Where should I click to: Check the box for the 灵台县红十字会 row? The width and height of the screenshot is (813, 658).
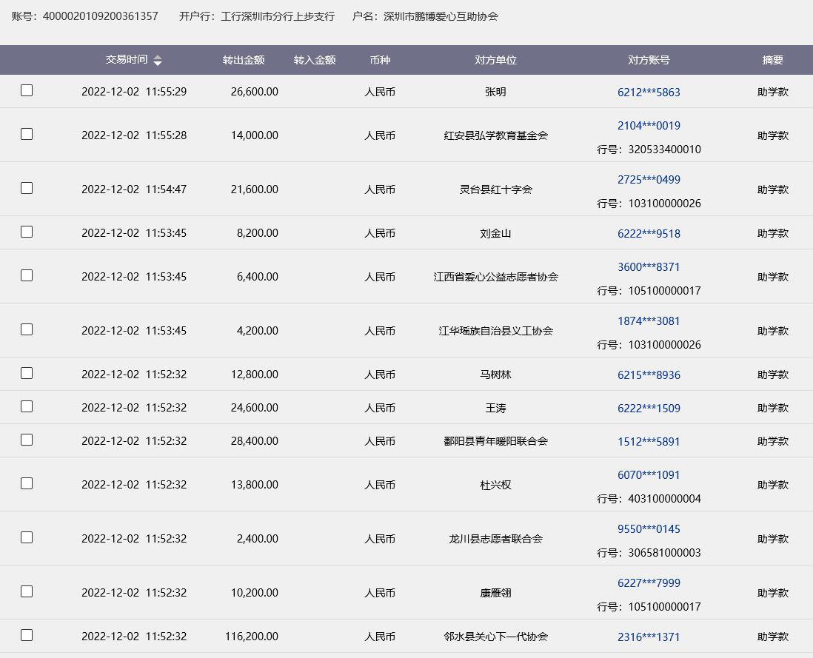coord(27,188)
